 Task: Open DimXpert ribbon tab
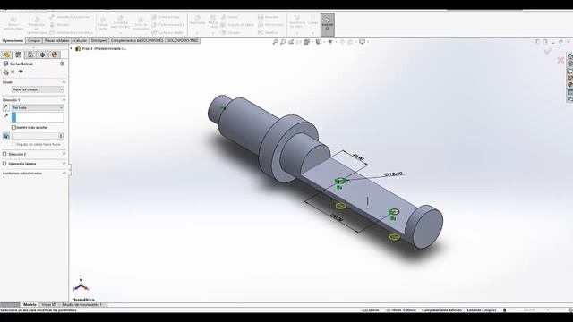98,40
